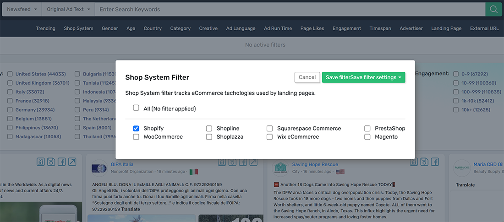Open External URL filter menu
The image size is (504, 222).
pos(484,28)
